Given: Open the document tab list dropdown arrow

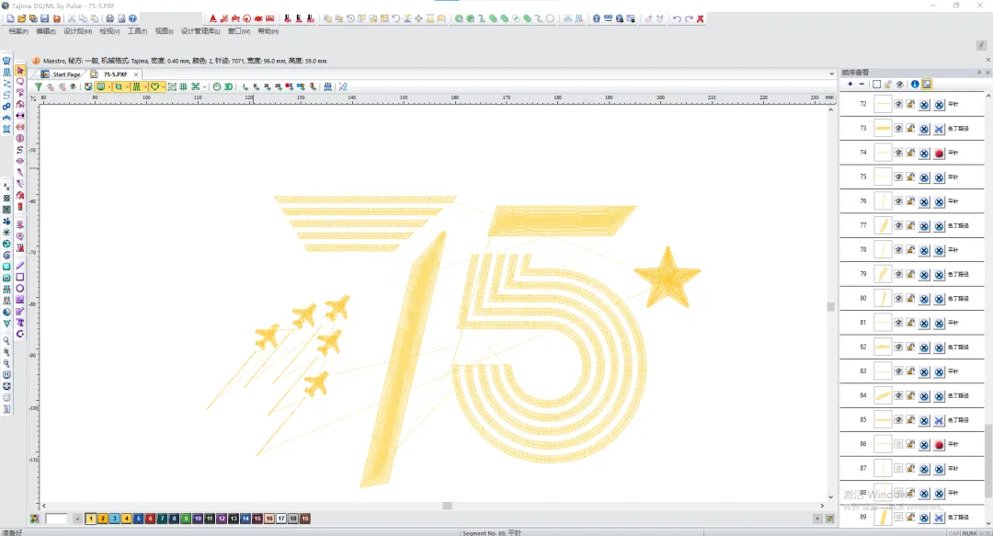Looking at the screenshot, I should coord(831,74).
